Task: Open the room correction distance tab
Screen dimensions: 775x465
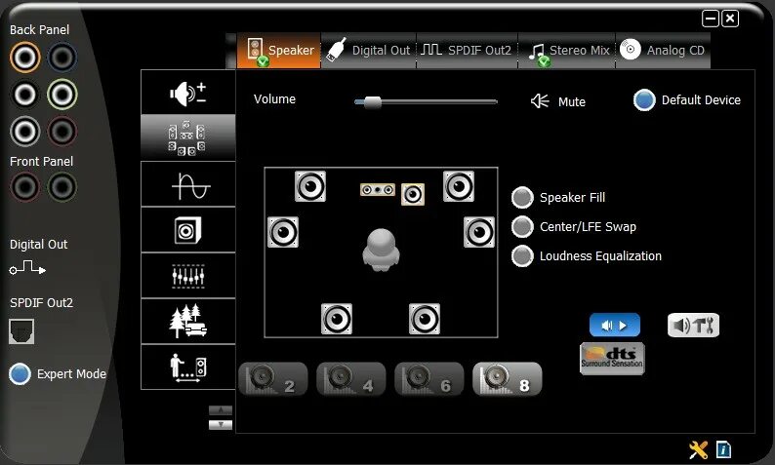Action: click(188, 368)
